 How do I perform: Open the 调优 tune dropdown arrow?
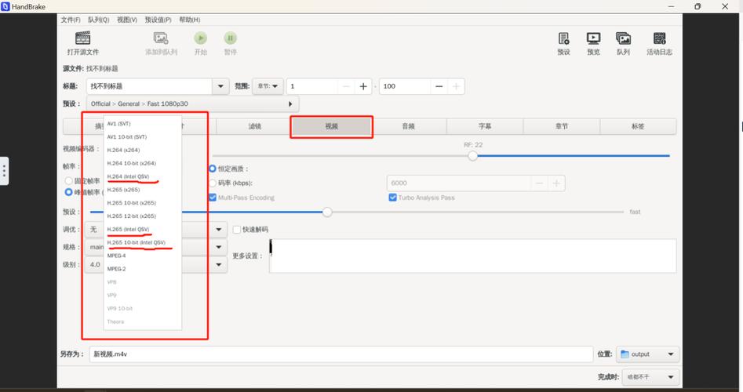(x=218, y=230)
